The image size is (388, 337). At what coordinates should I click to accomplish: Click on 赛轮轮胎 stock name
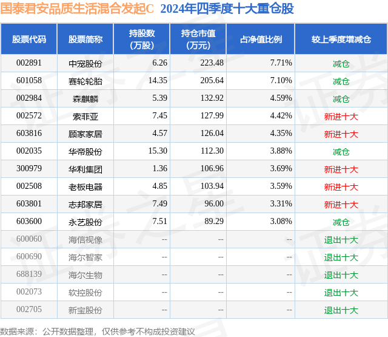click(85, 81)
